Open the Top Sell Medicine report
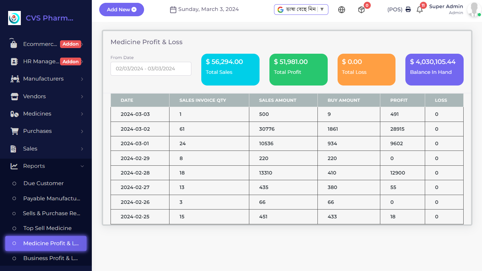Viewport: 482px width, 271px height. (47, 228)
